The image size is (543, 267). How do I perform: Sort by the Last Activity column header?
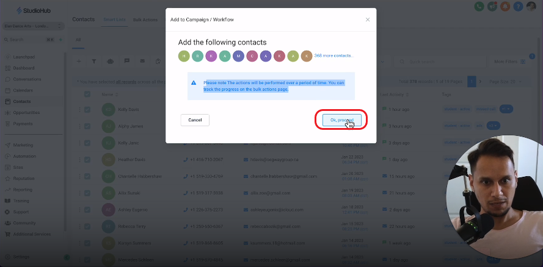click(395, 94)
